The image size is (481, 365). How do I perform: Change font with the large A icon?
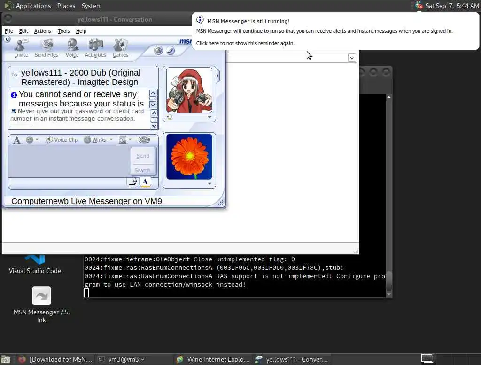pos(17,140)
